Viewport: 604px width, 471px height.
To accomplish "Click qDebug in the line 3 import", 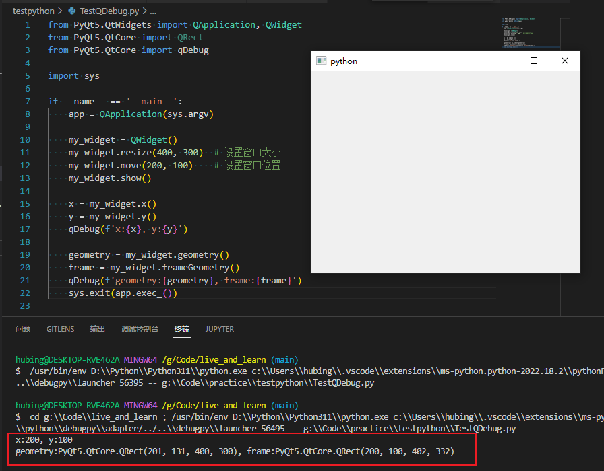I will (193, 50).
